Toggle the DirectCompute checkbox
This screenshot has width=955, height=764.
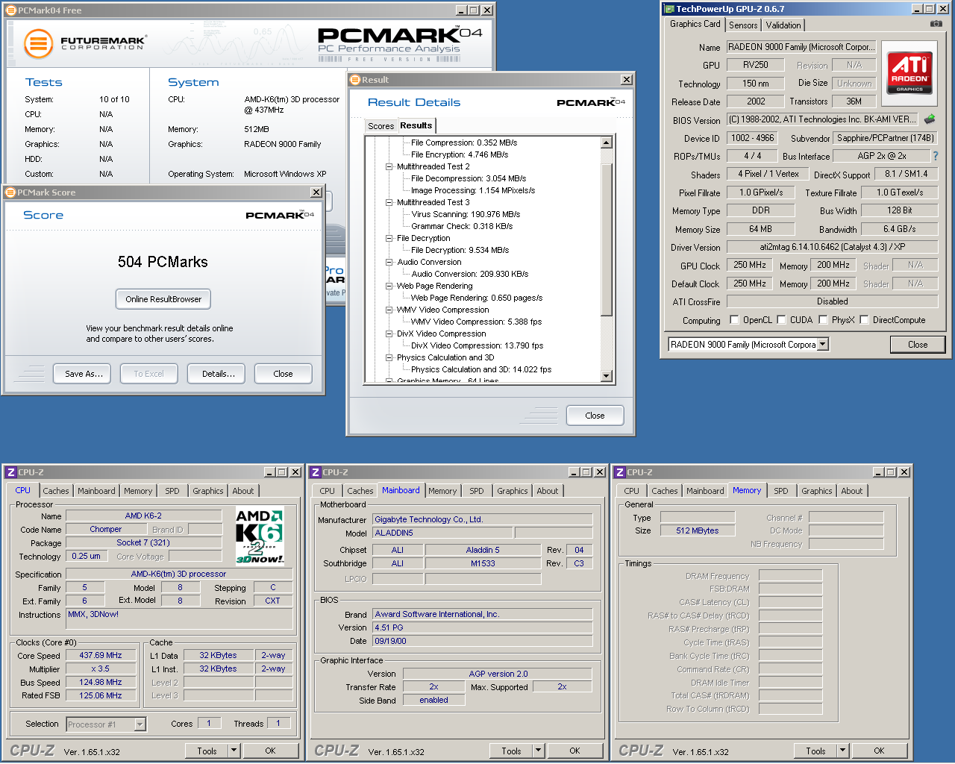864,319
